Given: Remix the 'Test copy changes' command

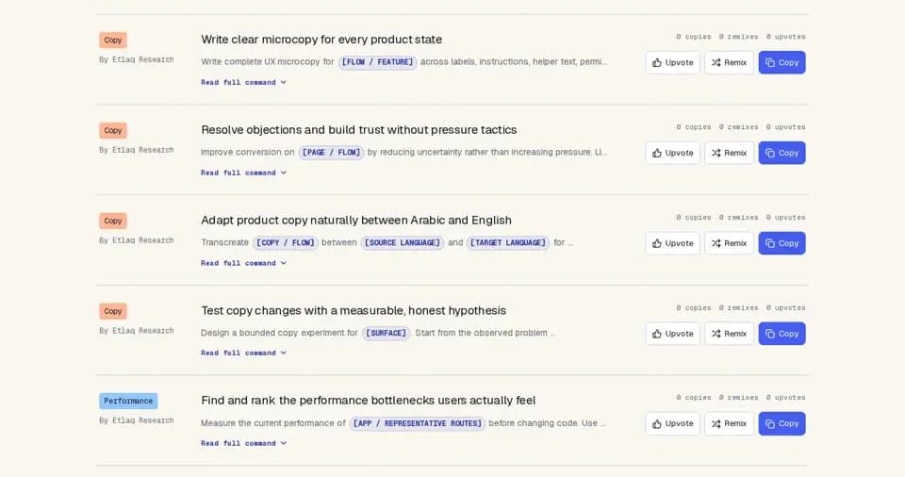Looking at the screenshot, I should coord(729,334).
